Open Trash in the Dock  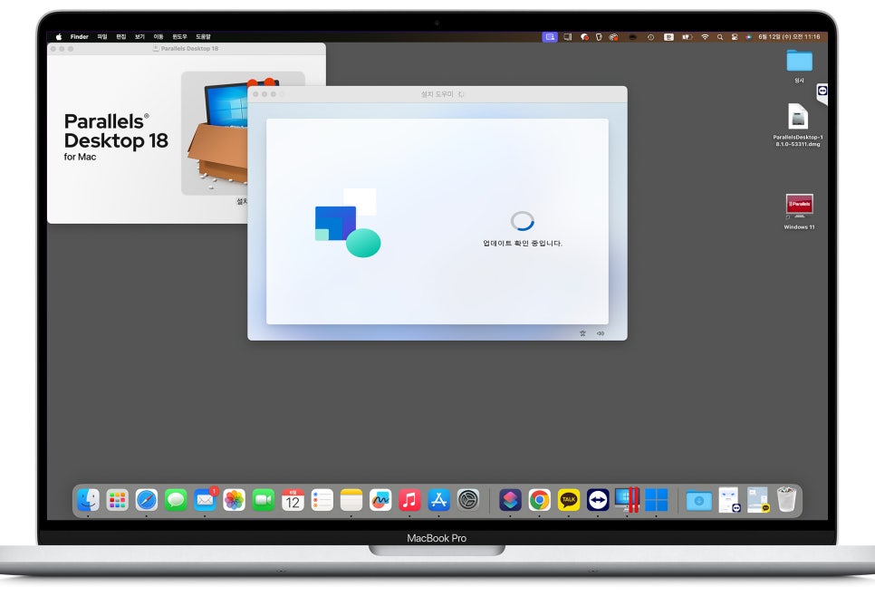pyautogui.click(x=787, y=500)
